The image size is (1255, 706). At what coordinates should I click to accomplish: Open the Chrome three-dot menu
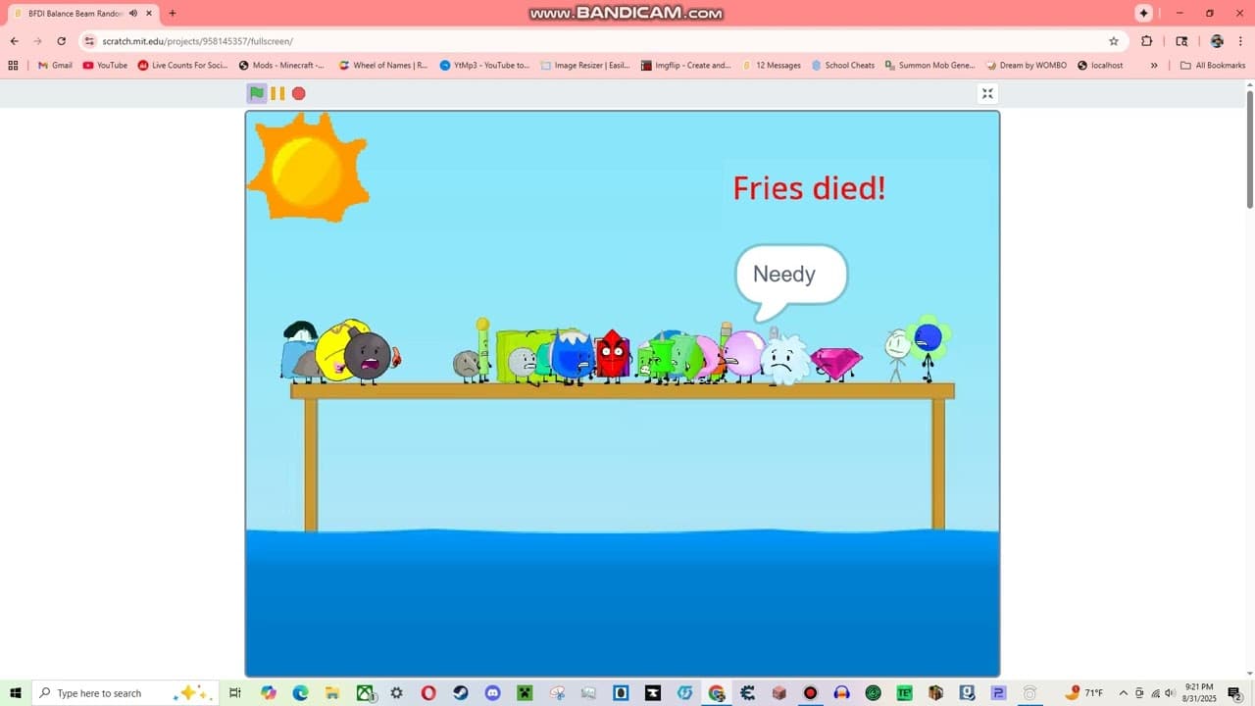pyautogui.click(x=1239, y=41)
